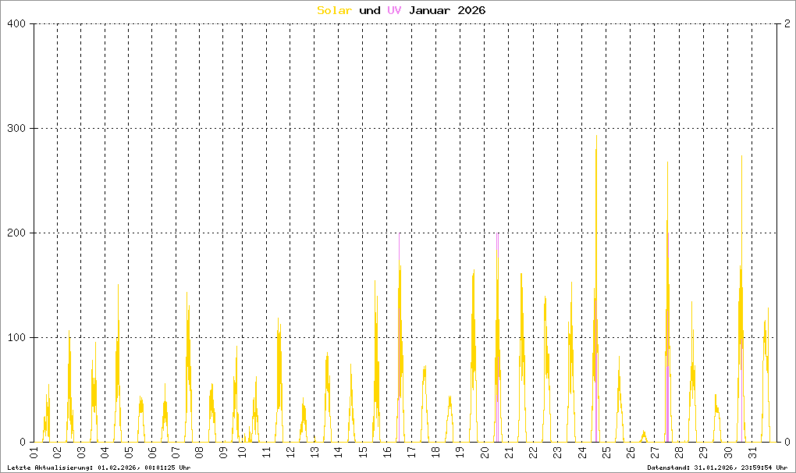The height and width of the screenshot is (473, 796).
Task: Select day 20 on the x-axis
Action: [x=484, y=453]
